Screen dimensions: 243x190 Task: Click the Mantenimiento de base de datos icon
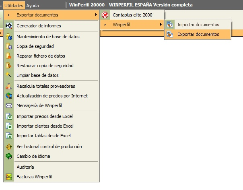[x=9, y=37]
